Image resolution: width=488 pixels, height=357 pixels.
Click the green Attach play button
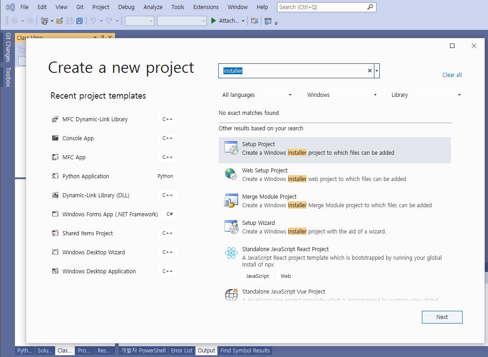[x=214, y=21]
